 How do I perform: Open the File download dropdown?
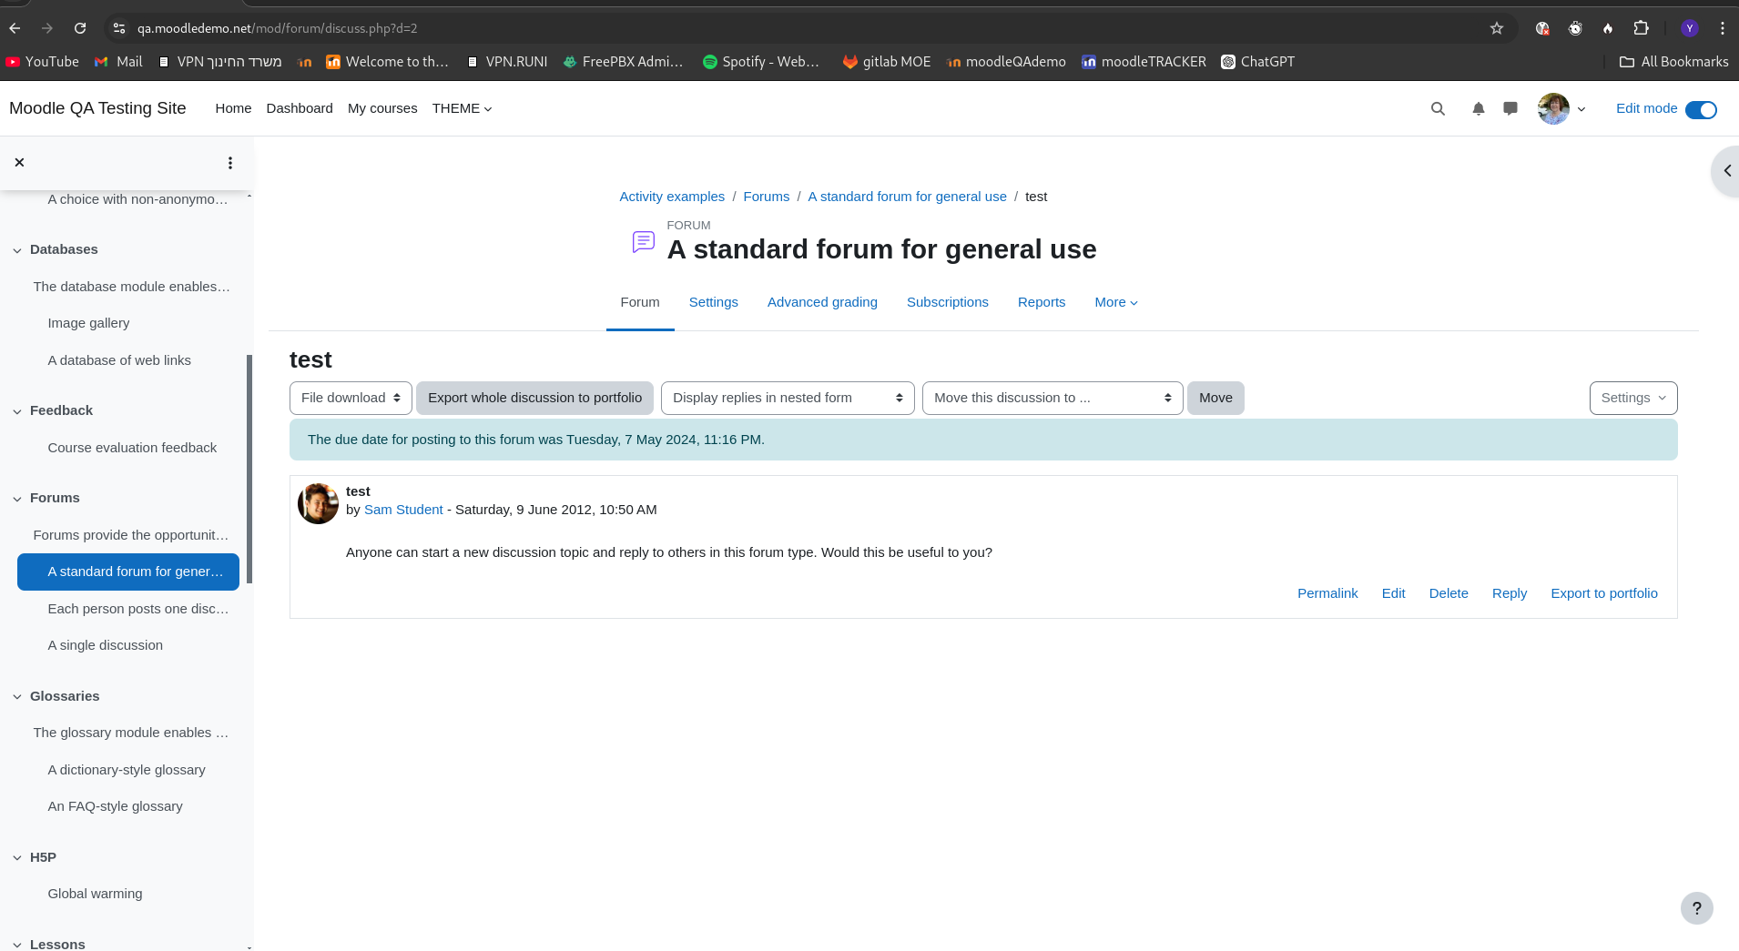[x=351, y=398]
